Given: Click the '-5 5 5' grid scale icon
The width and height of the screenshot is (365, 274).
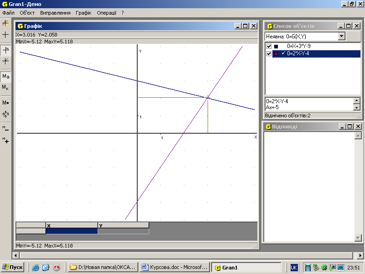Looking at the screenshot, I should (x=5, y=114).
